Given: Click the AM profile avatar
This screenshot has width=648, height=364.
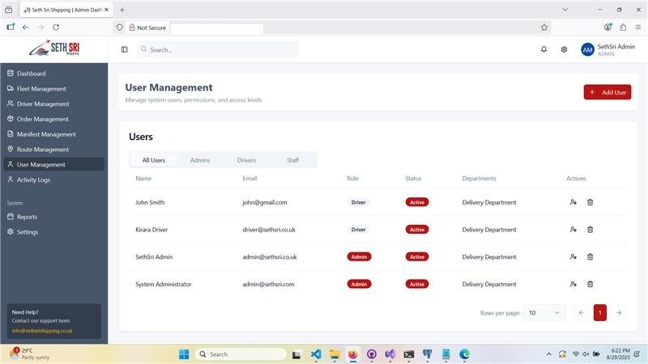Looking at the screenshot, I should (x=587, y=49).
